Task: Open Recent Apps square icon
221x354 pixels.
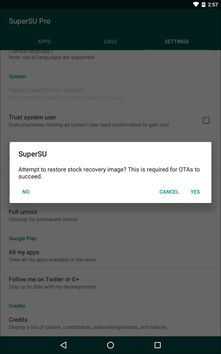Action: pos(157,345)
